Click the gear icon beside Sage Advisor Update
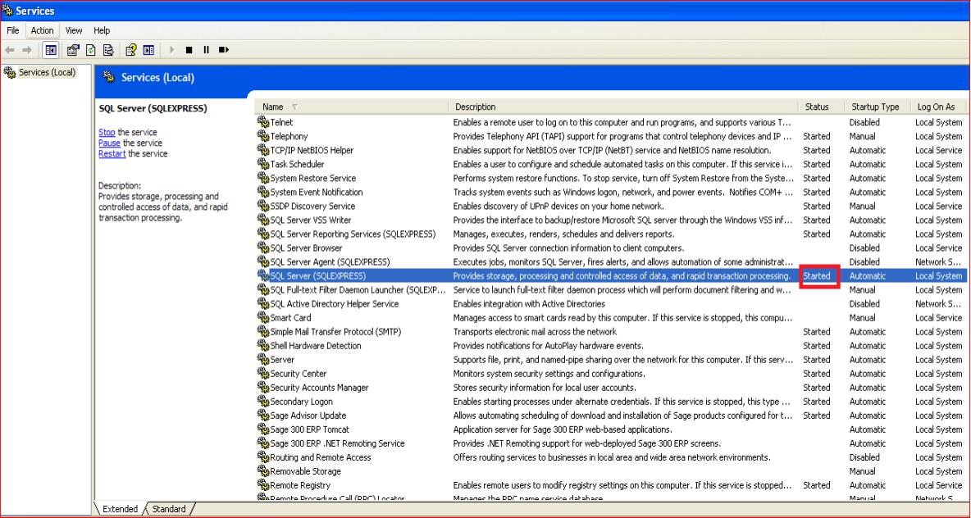Viewport: 971px width, 518px height. pos(263,416)
